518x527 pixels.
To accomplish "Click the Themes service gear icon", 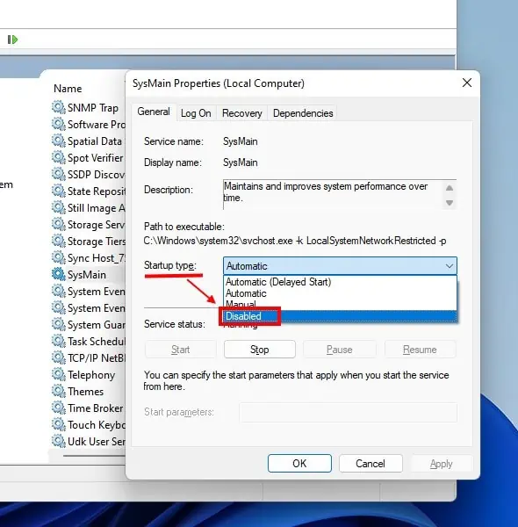I will click(x=59, y=392).
